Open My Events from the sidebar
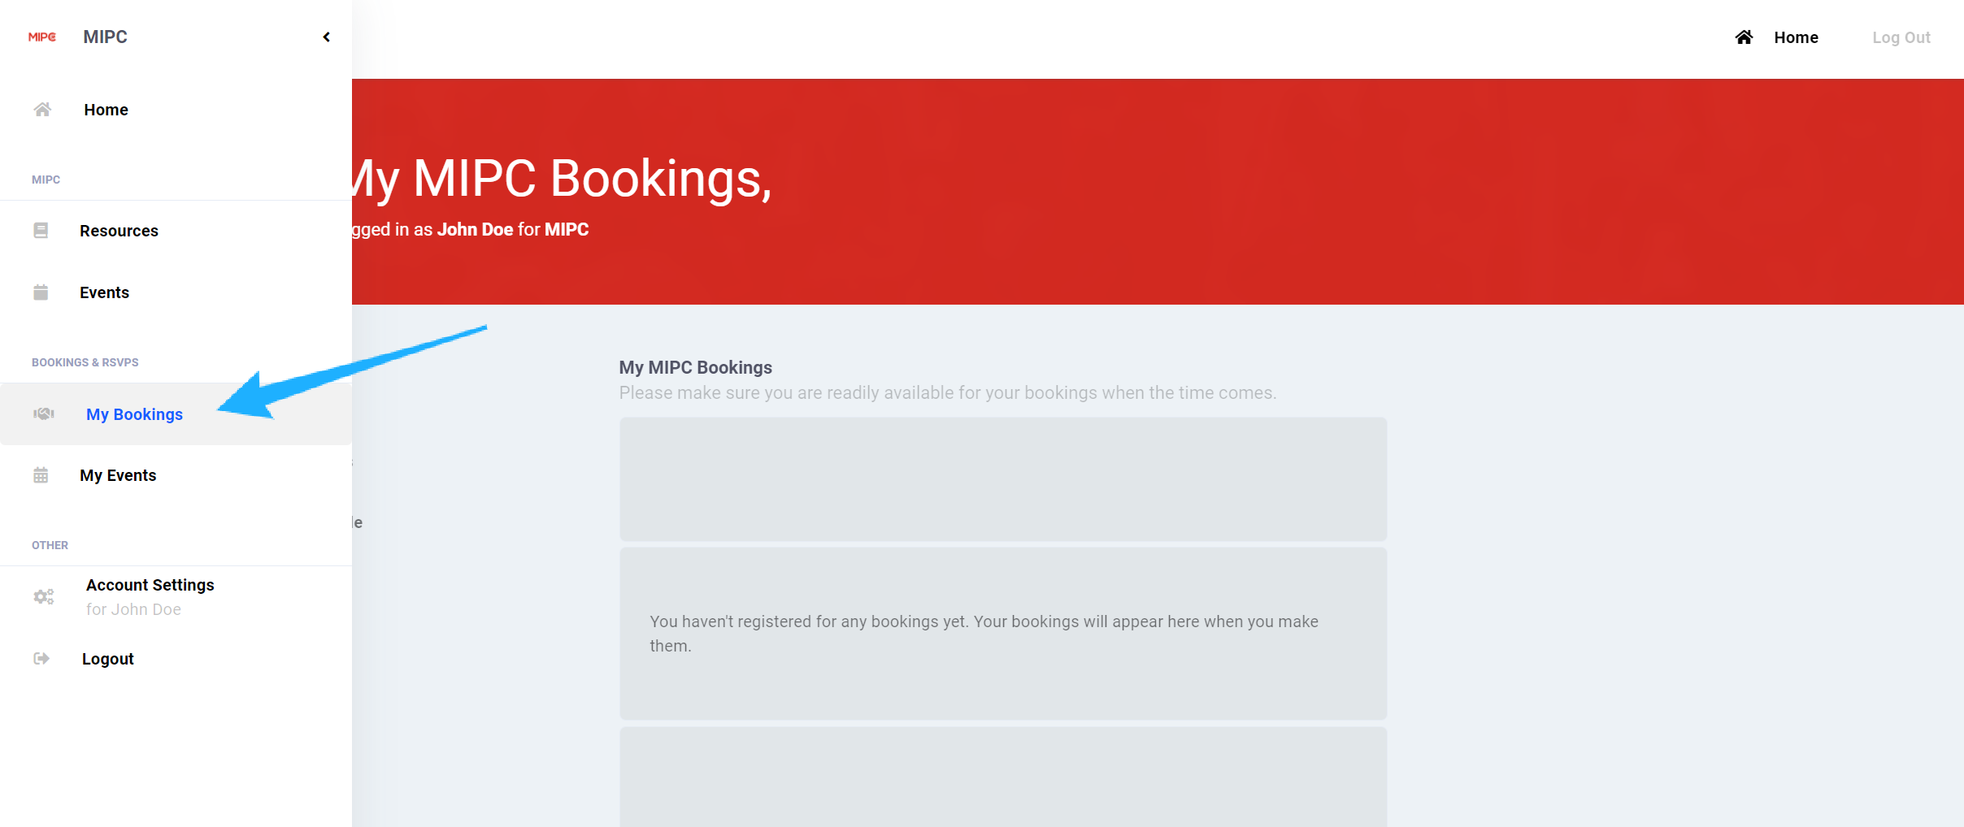 118,475
